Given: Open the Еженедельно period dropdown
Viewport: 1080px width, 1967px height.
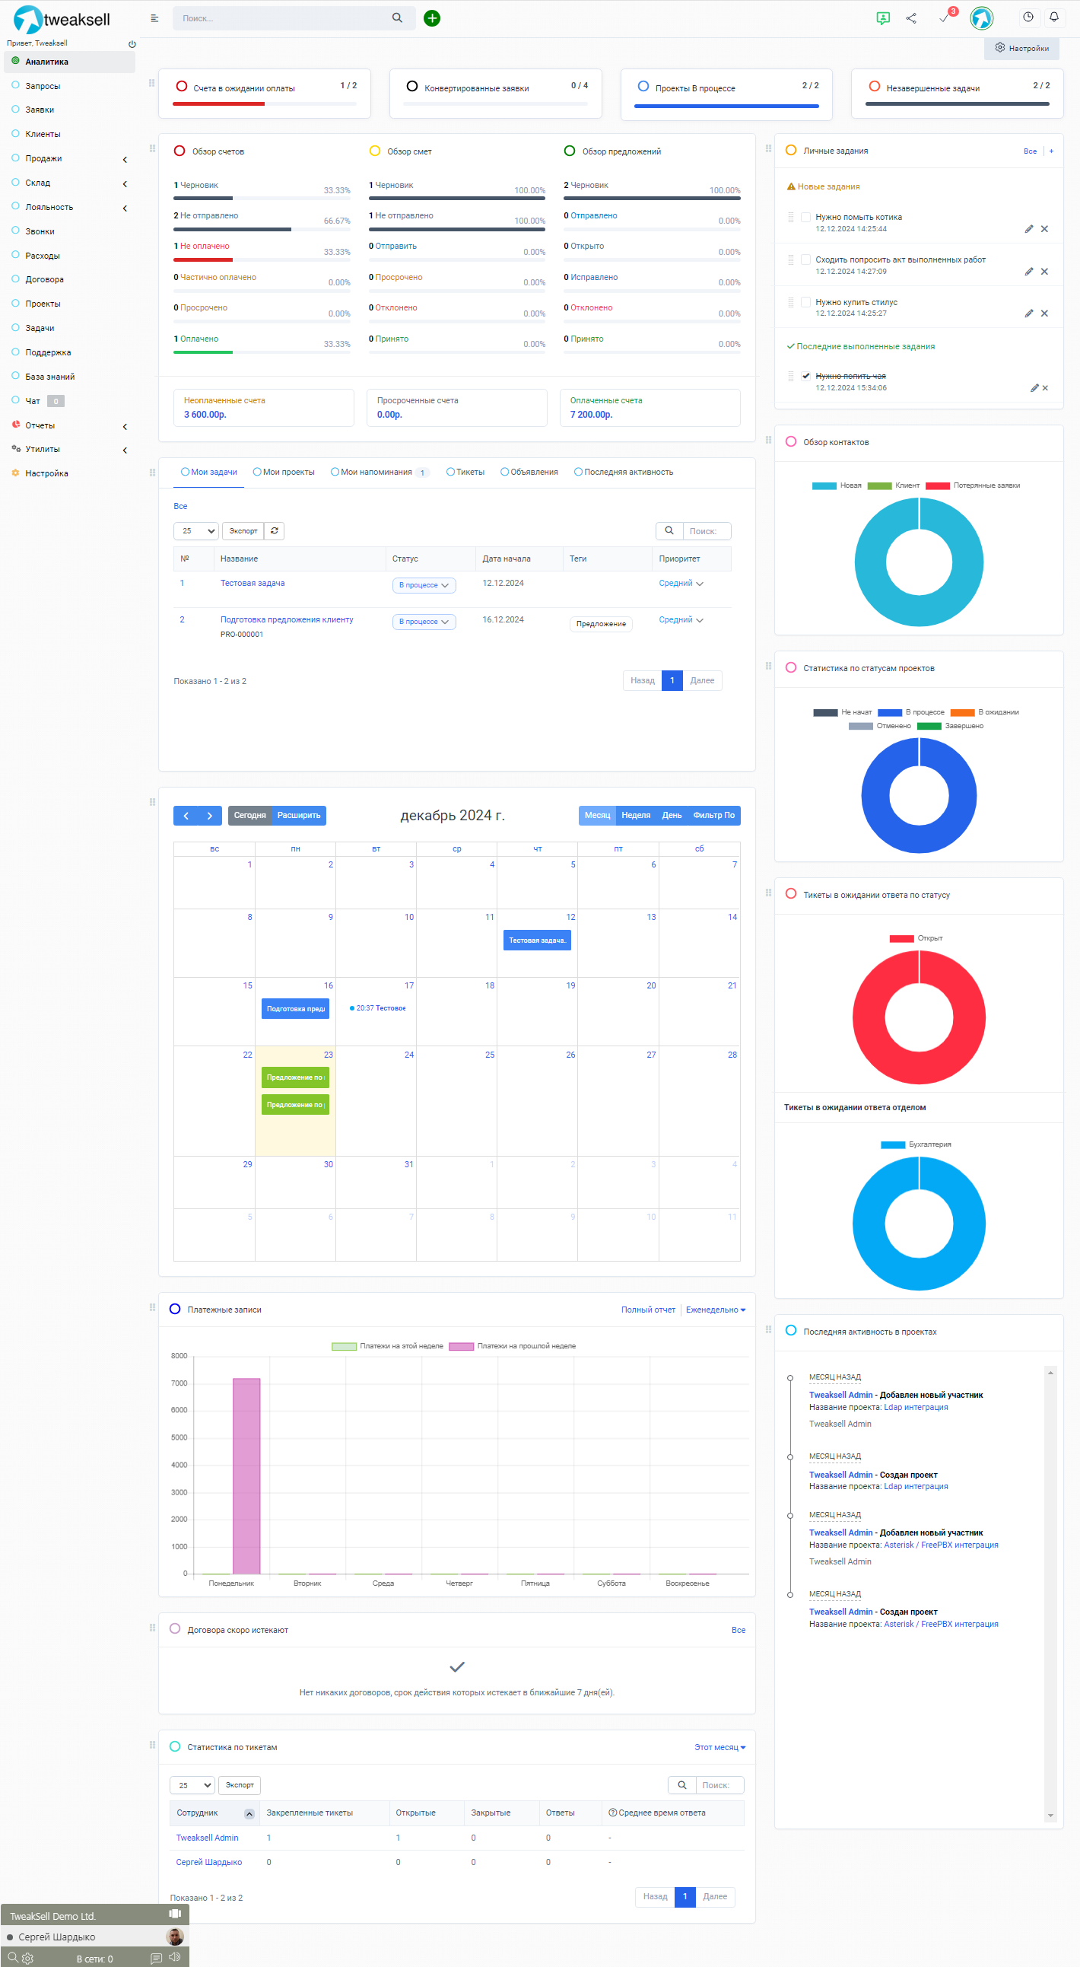Looking at the screenshot, I should tap(715, 1310).
